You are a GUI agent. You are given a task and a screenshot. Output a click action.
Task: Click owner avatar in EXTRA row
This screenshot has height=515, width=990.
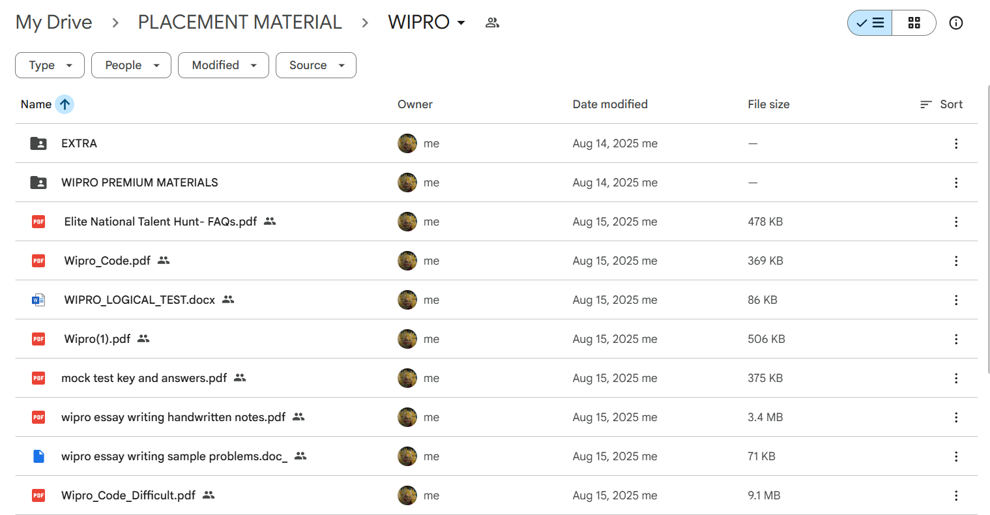(x=407, y=143)
